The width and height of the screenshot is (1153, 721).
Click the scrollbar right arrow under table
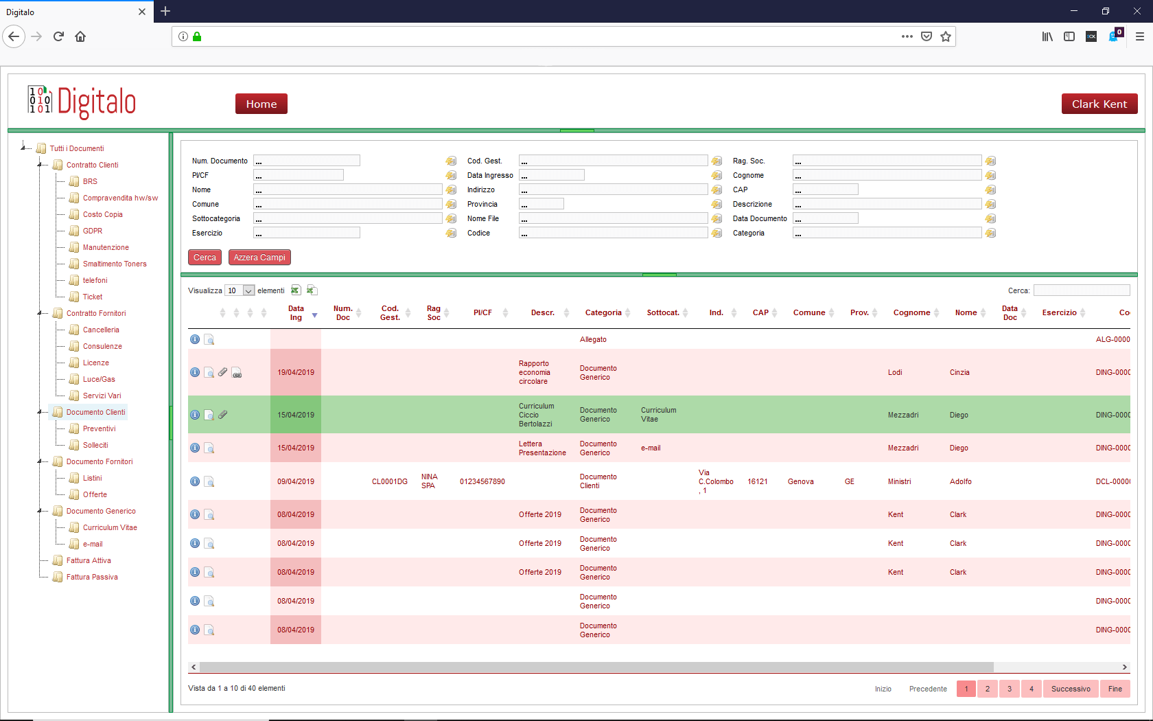tap(1124, 667)
